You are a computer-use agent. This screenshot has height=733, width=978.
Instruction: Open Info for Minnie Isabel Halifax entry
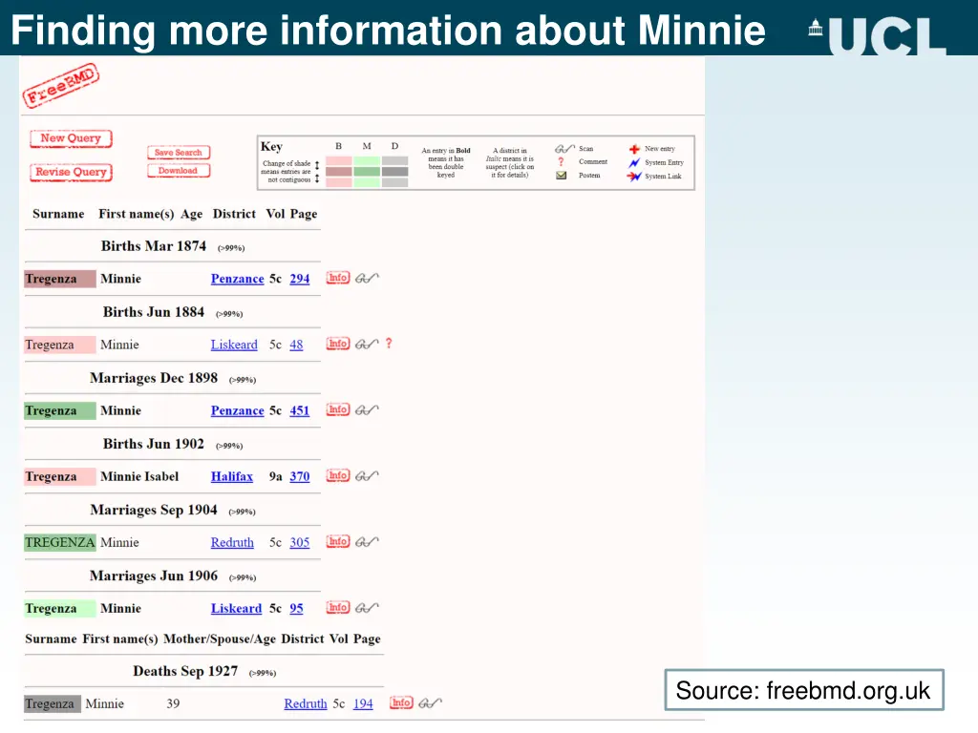tap(338, 476)
